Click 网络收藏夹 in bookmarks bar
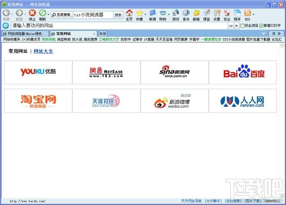 click(x=12, y=39)
